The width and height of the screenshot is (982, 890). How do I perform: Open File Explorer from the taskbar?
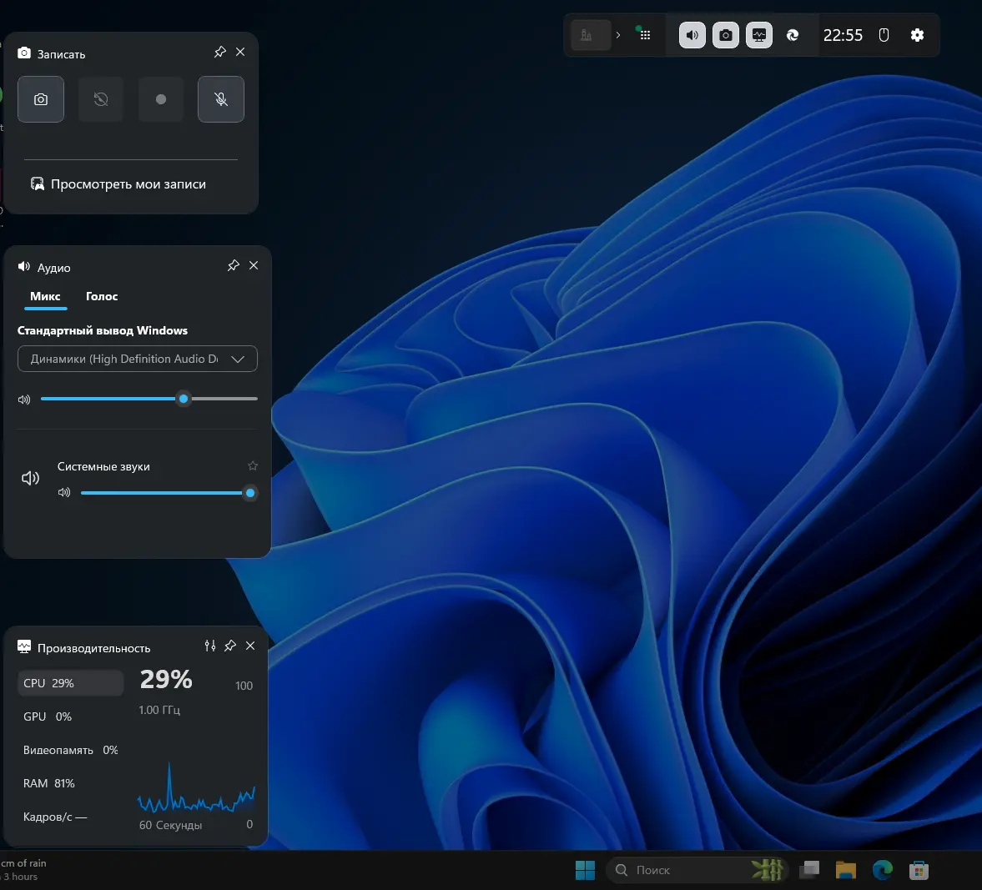point(846,870)
